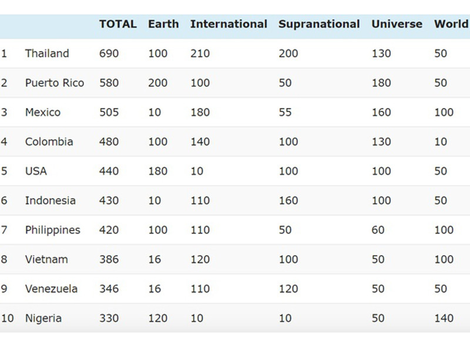Click the Vietnam table entry
Viewport: 470px width, 352px height.
point(46,259)
